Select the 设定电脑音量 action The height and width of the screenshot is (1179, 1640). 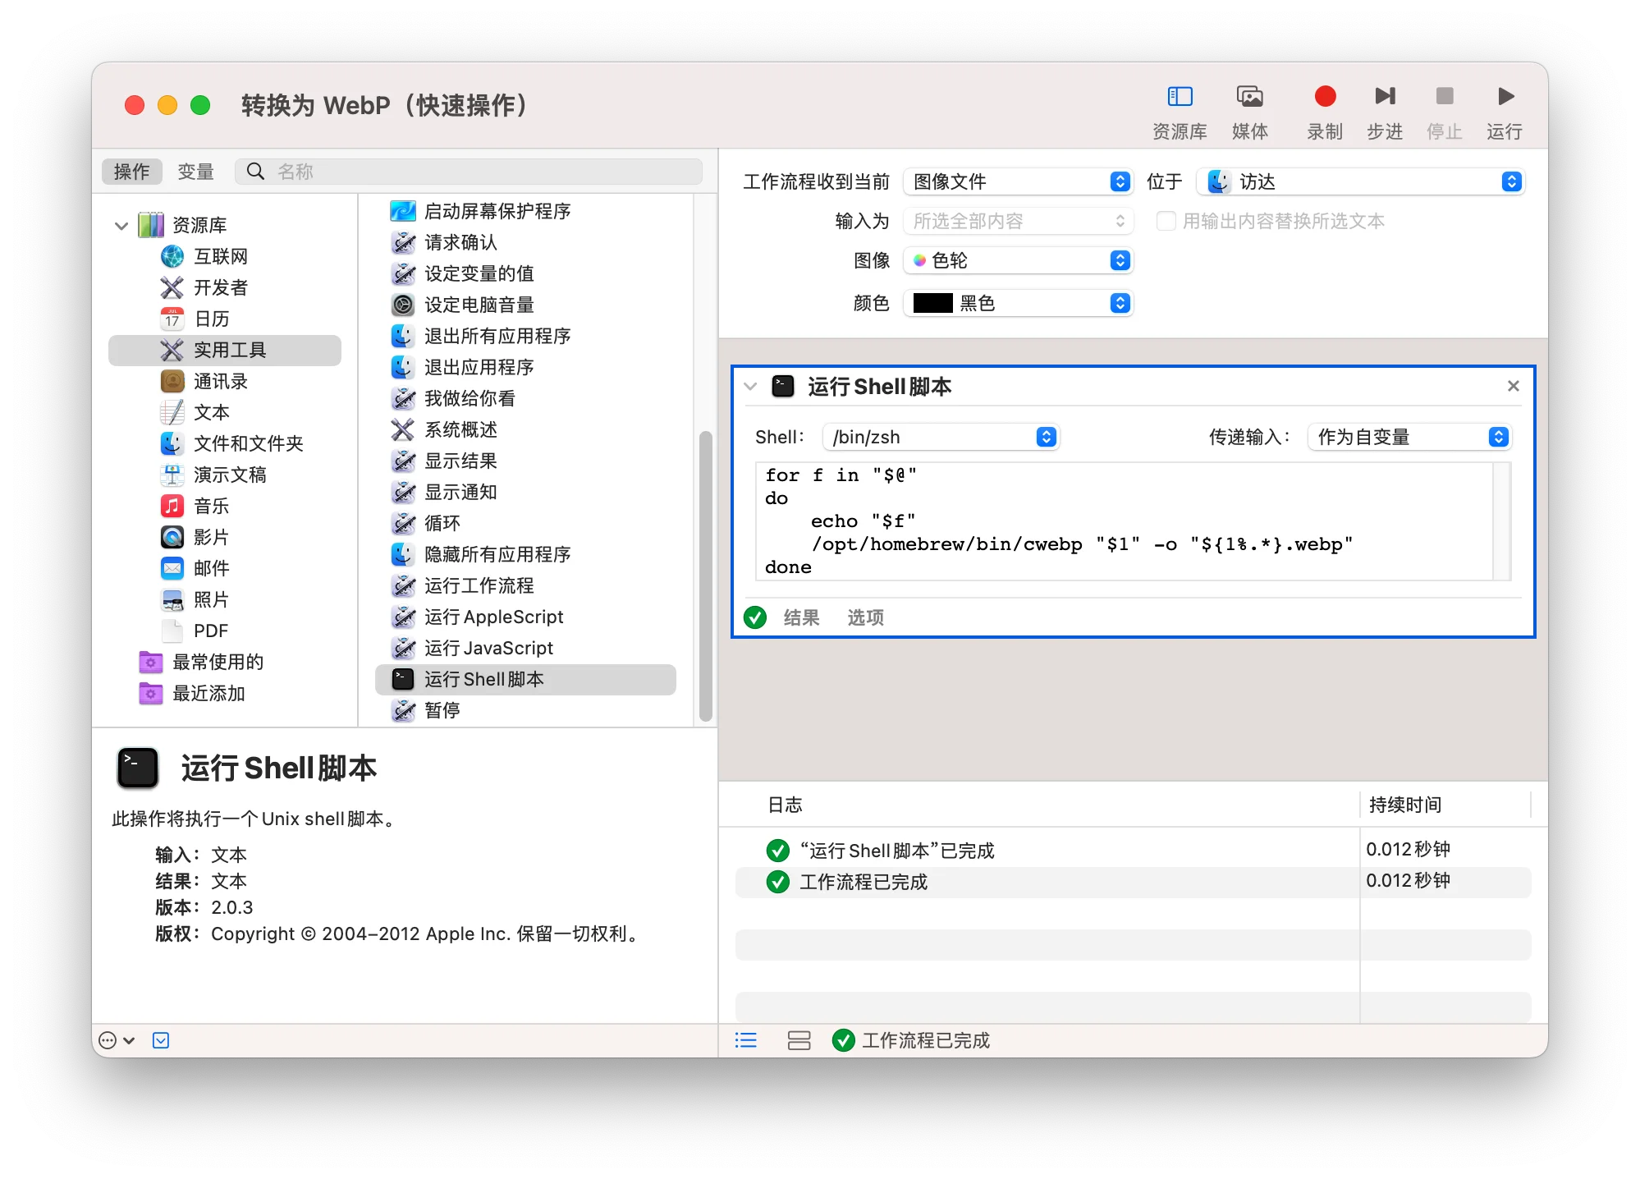coord(525,305)
